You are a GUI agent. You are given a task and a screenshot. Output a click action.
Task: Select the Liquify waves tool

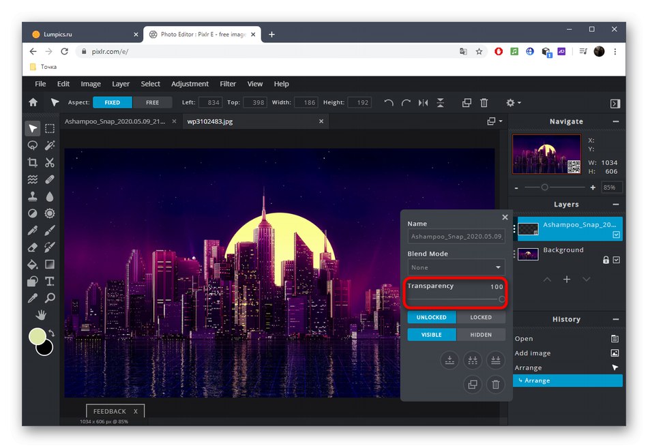(33, 179)
